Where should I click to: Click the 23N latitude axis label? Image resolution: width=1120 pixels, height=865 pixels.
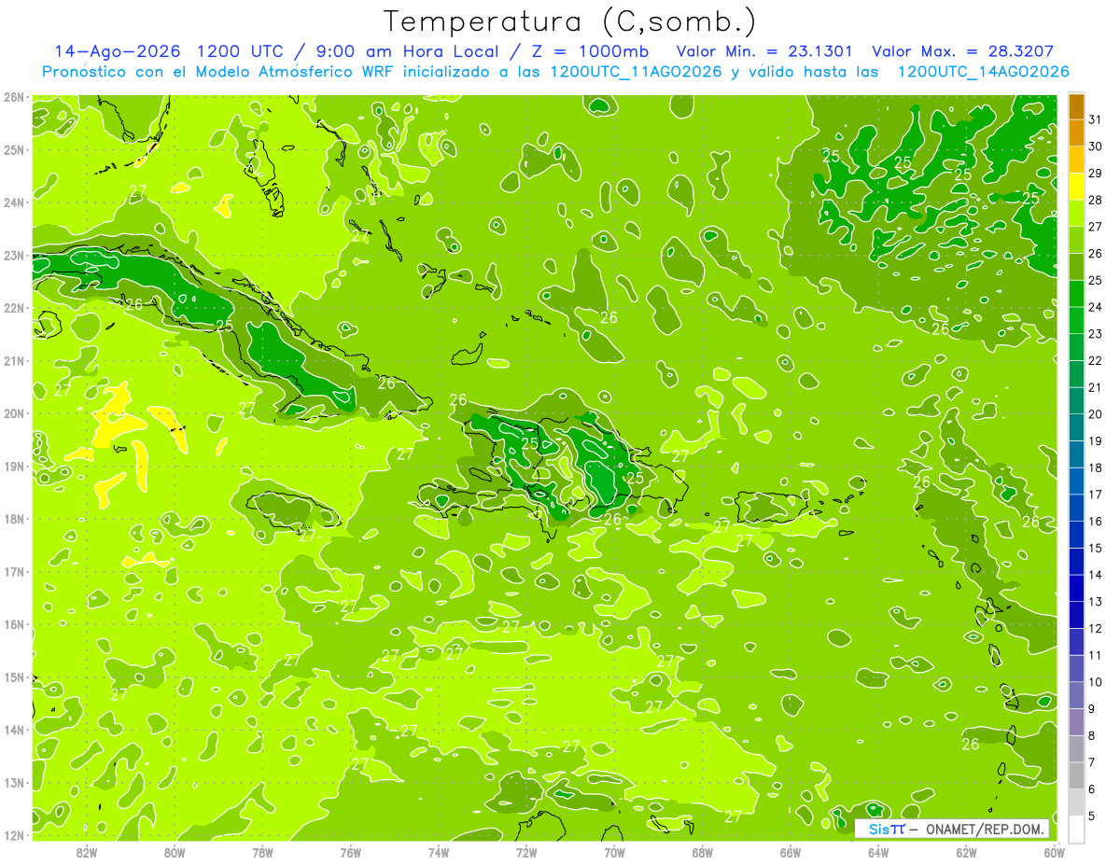[14, 256]
